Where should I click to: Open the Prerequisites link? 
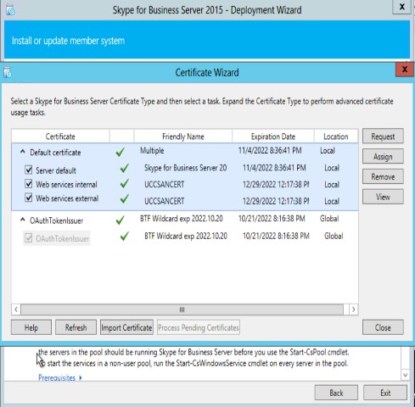click(x=57, y=377)
